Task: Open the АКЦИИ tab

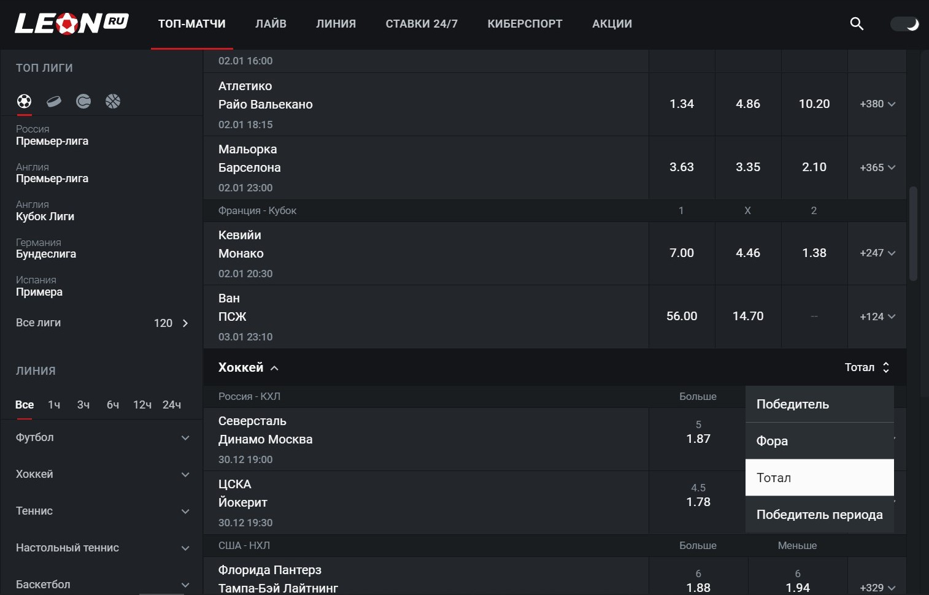Action: [612, 24]
